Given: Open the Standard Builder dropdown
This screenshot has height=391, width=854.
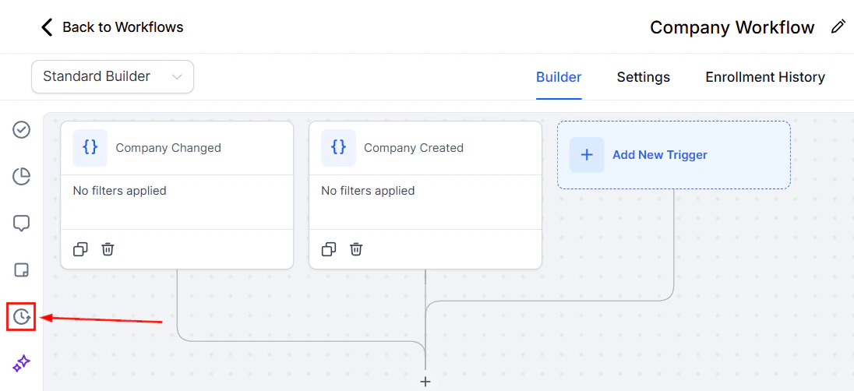Looking at the screenshot, I should tap(113, 77).
